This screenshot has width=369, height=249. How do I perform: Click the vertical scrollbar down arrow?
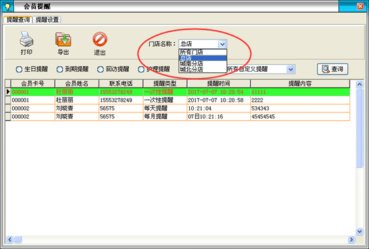(360, 232)
